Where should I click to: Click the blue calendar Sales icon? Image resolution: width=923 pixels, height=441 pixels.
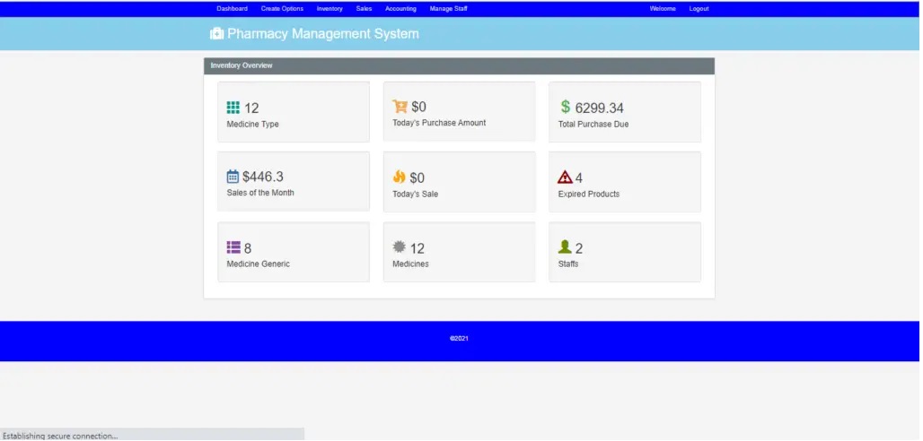(233, 177)
